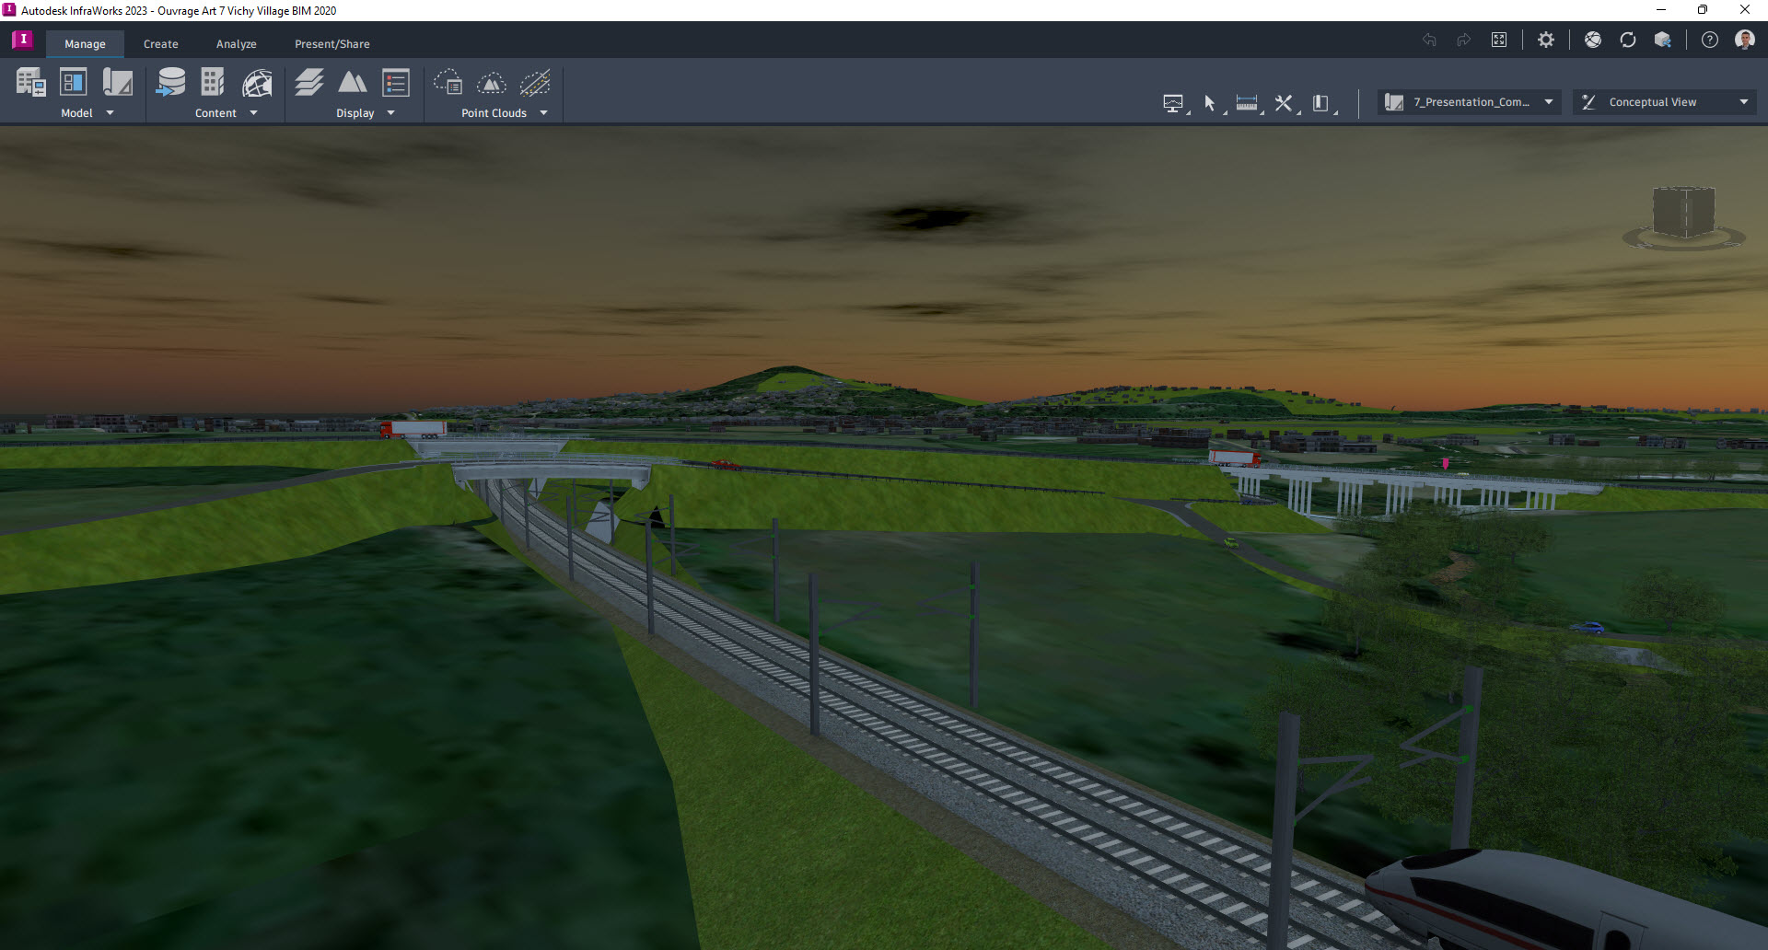This screenshot has height=950, width=1768.
Task: Expand the Conceptual View style dropdown
Action: (x=1744, y=101)
